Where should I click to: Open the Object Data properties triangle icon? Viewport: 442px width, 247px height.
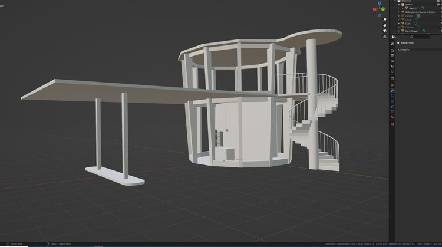(392, 111)
